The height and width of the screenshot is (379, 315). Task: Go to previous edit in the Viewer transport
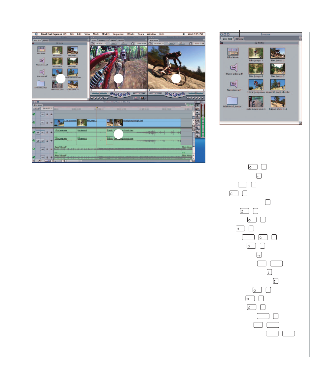tap(112, 94)
